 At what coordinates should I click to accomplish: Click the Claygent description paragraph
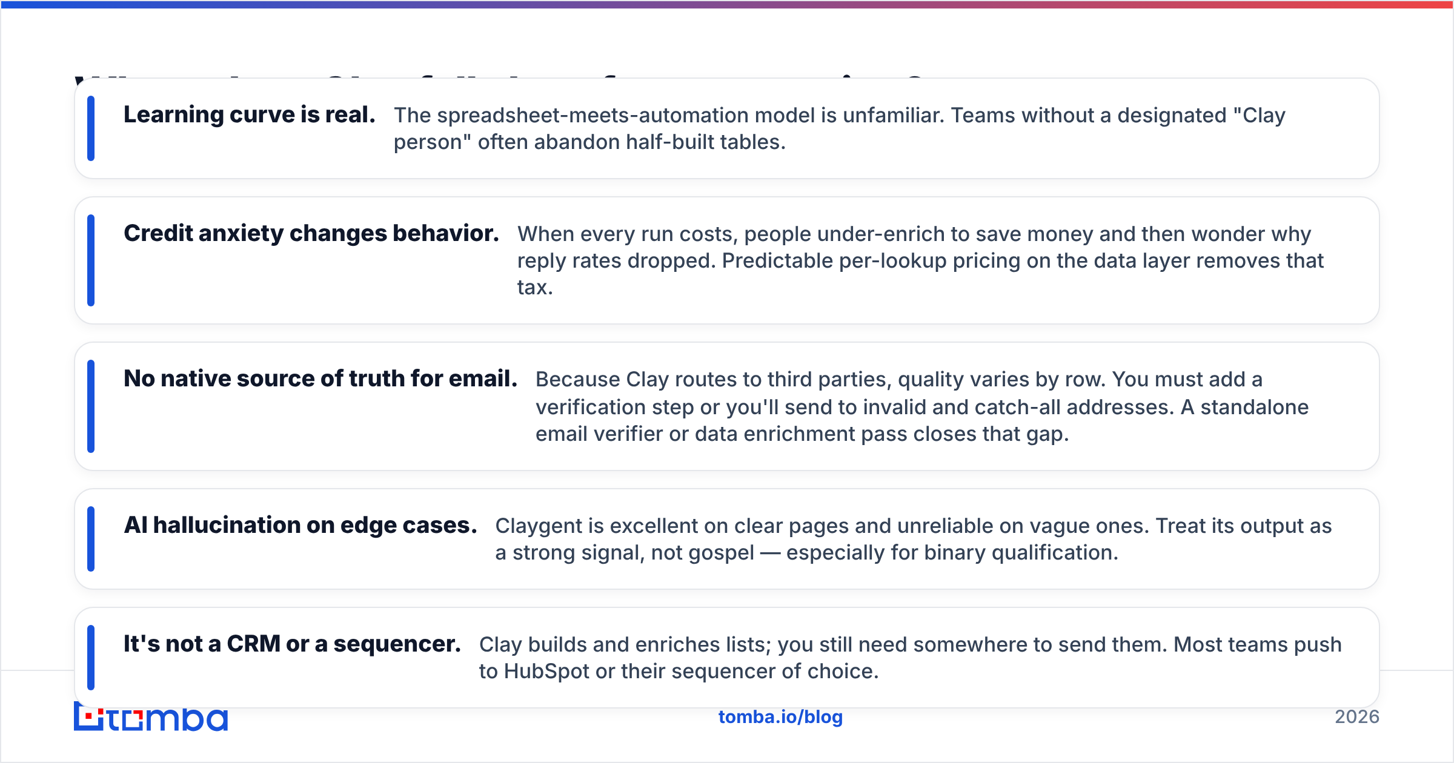[x=914, y=539]
